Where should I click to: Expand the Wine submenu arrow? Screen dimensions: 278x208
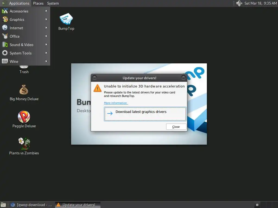pyautogui.click(x=46, y=61)
